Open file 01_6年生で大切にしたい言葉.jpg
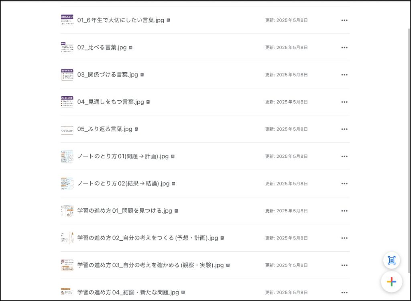The image size is (411, 301). (x=120, y=20)
